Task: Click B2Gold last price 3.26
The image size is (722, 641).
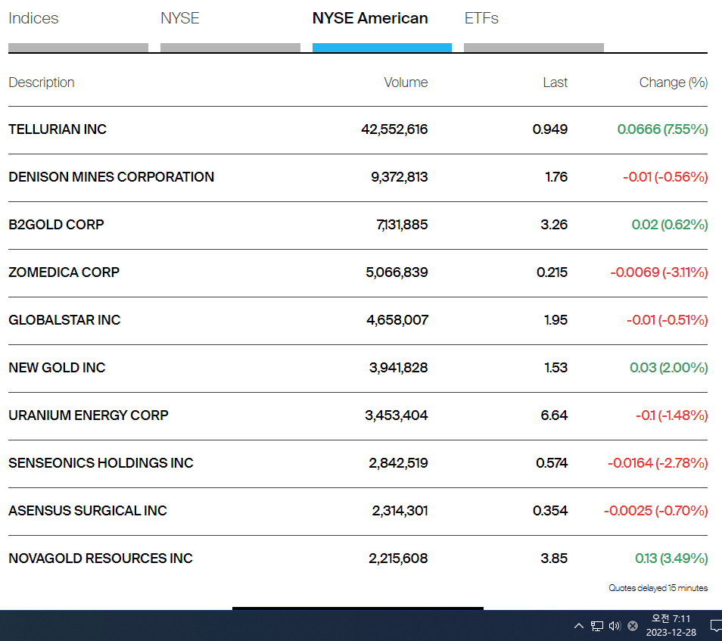Action: (x=554, y=225)
